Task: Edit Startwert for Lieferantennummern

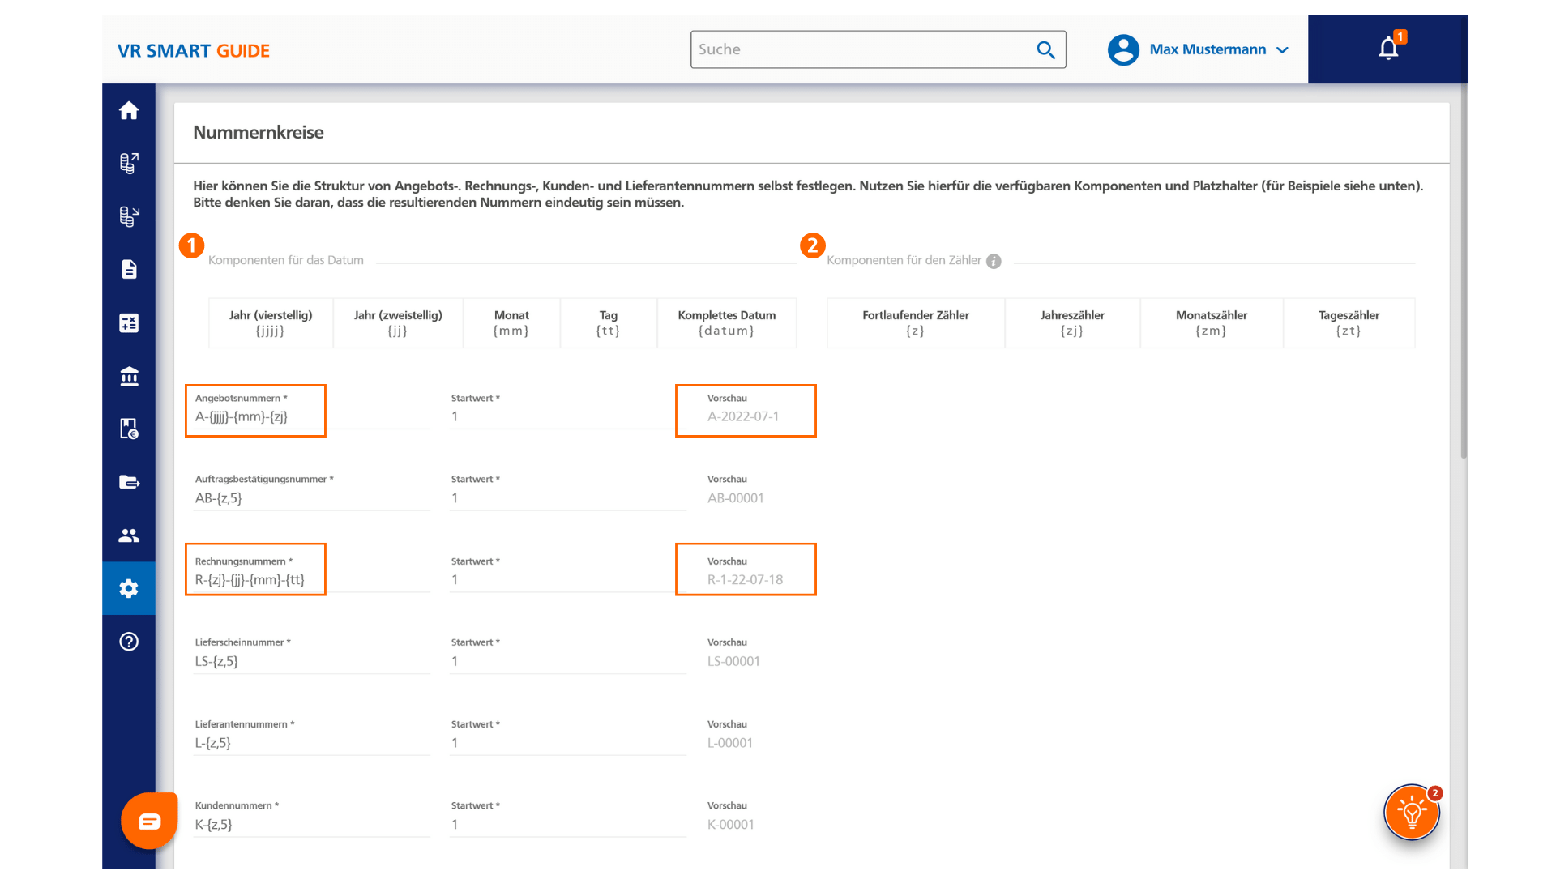Action: coord(568,743)
